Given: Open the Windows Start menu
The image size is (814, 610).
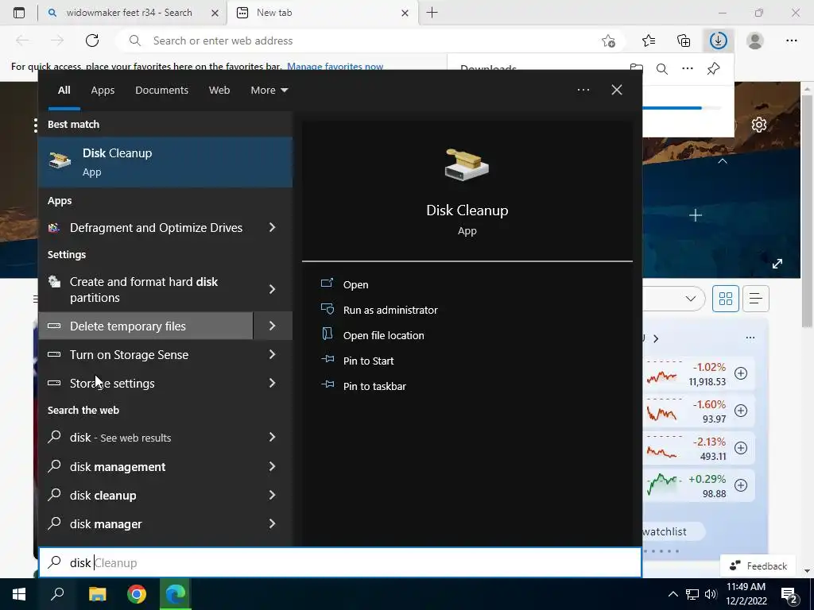Looking at the screenshot, I should (x=19, y=594).
